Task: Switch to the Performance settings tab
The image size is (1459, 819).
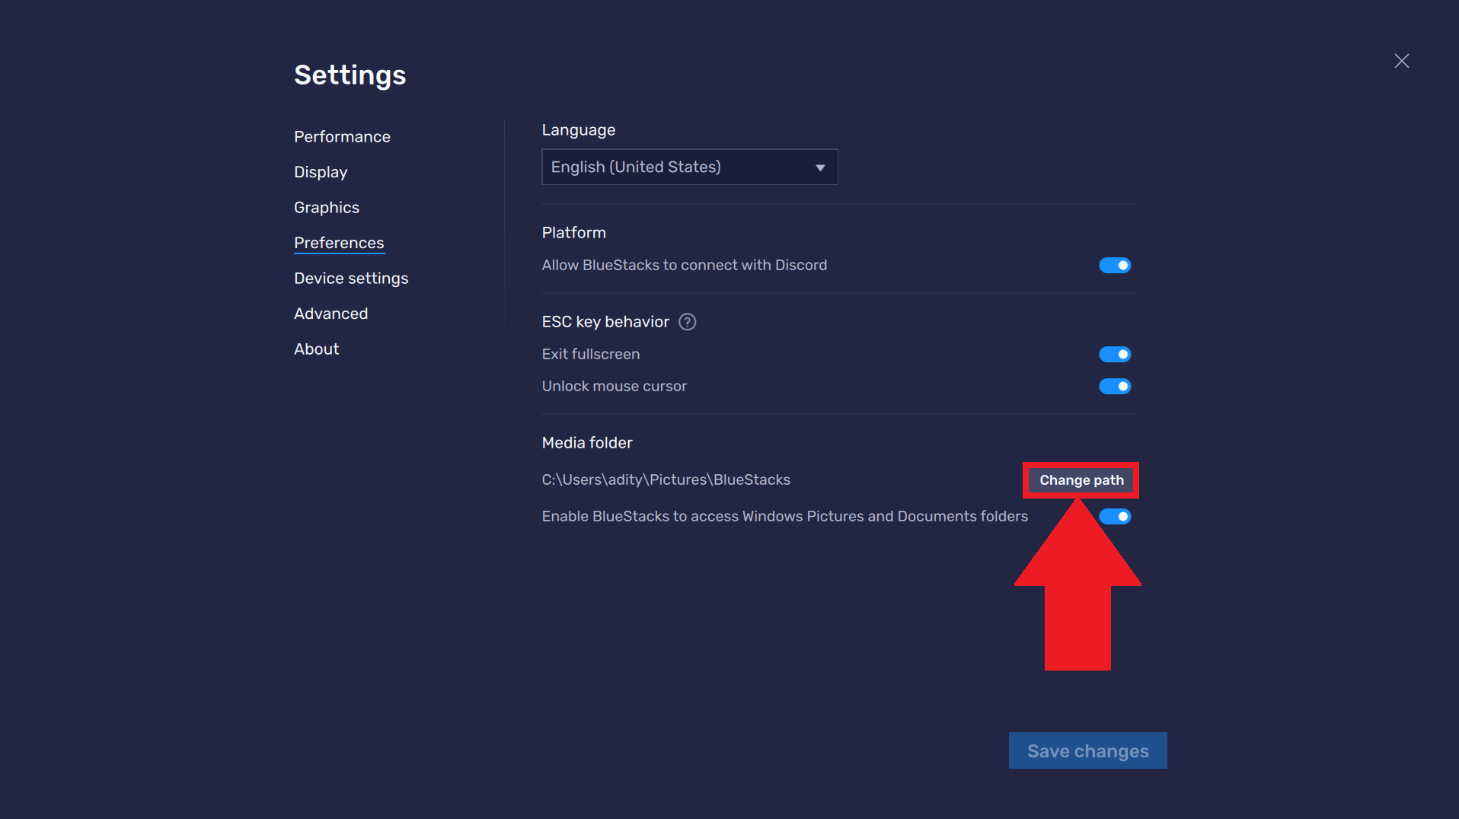Action: [342, 136]
